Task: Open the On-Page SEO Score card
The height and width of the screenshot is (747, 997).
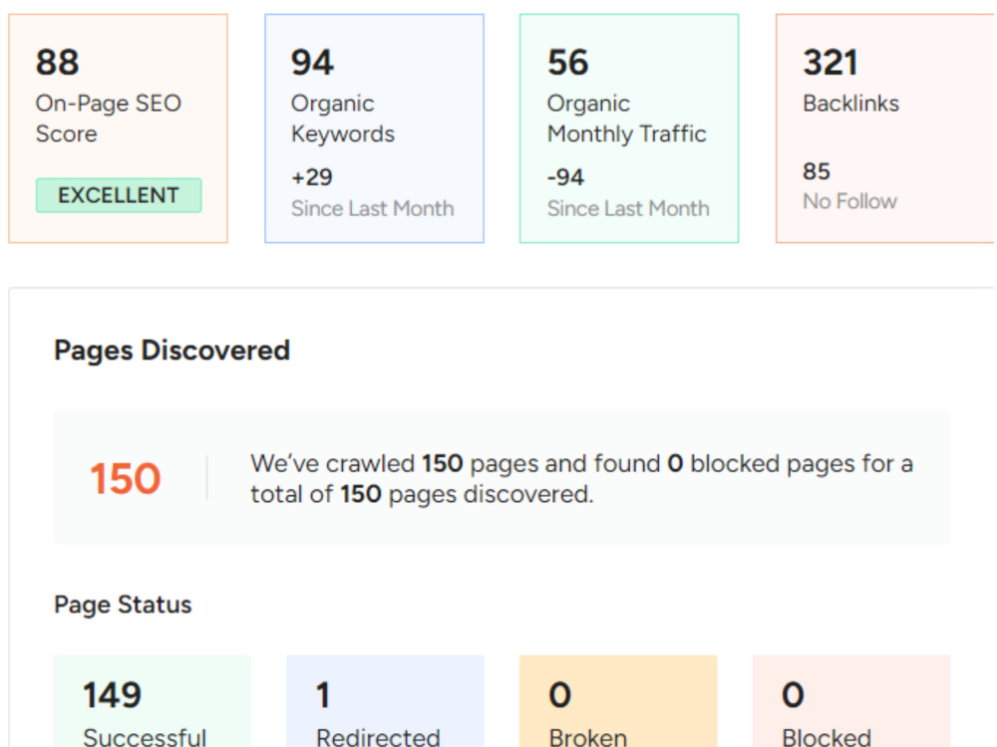Action: pos(119,128)
